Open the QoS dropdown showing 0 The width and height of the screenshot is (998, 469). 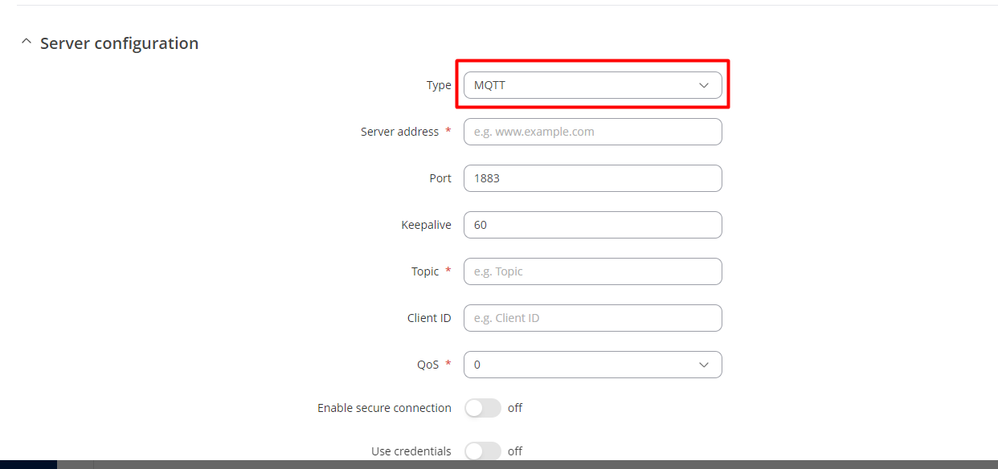(x=592, y=365)
